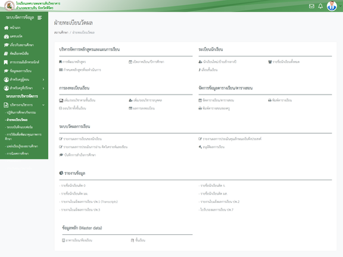The width and height of the screenshot is (343, 257).
Task: Select การนิเทศการศึกษา in the sidebar submenu
Action: pyautogui.click(x=17, y=153)
